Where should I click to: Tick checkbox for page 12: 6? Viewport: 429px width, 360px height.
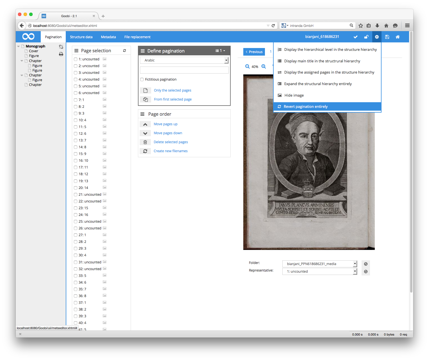coord(76,134)
